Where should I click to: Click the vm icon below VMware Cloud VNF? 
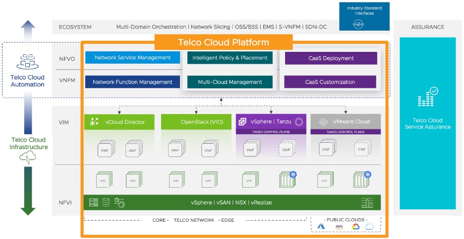click(x=325, y=180)
